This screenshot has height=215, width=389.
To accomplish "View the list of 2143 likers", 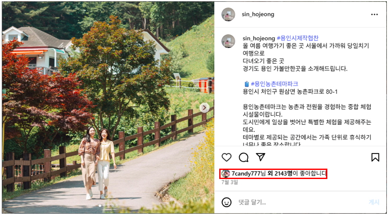I will (280, 174).
